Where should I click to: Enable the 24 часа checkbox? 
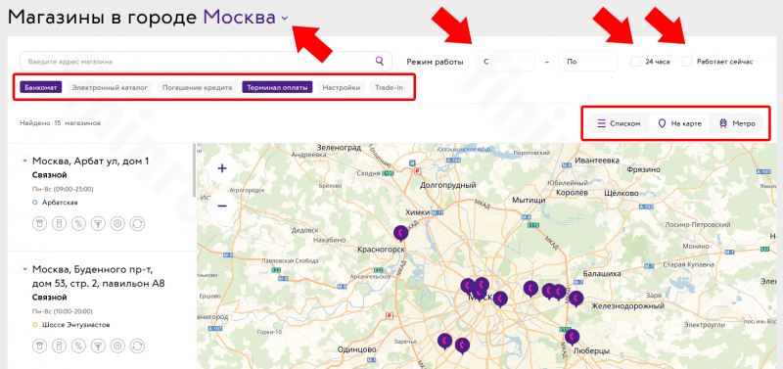click(x=635, y=62)
